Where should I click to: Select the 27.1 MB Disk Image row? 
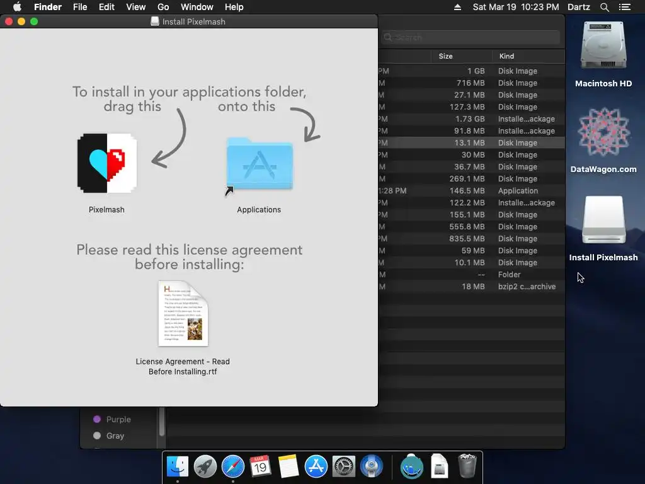tap(471, 95)
